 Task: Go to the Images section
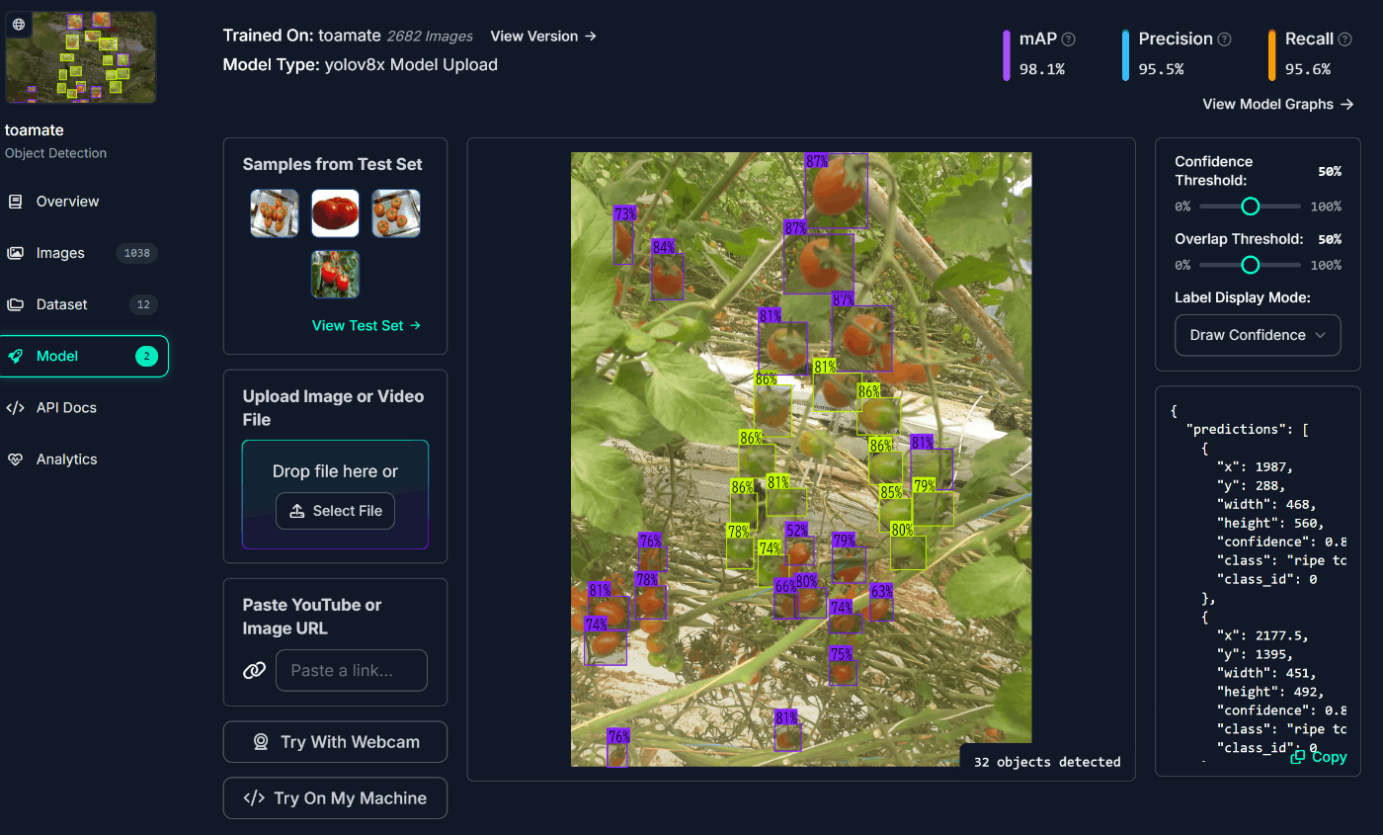tap(85, 253)
